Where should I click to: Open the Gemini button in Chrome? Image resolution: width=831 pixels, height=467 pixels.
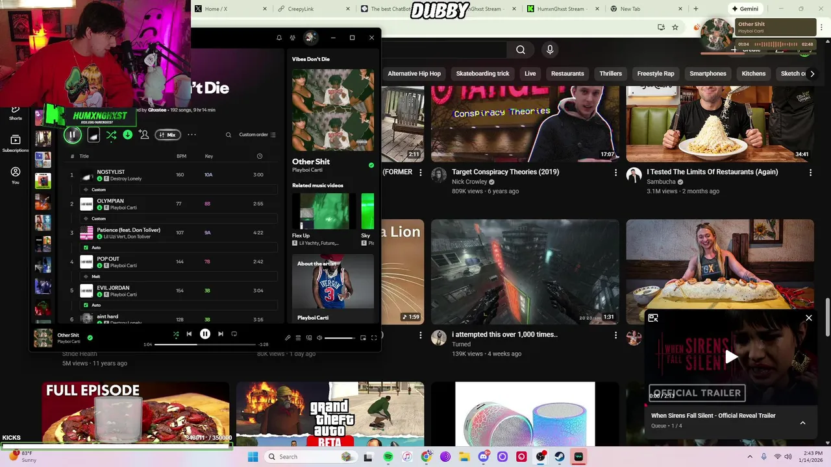tap(744, 9)
